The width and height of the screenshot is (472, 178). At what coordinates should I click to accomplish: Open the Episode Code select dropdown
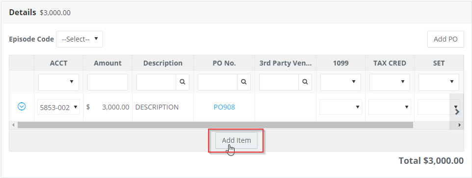click(x=79, y=39)
